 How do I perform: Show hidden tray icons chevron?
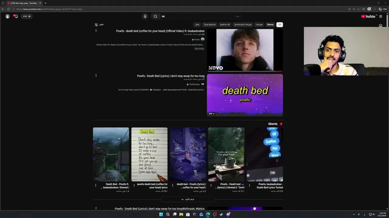[354, 214]
